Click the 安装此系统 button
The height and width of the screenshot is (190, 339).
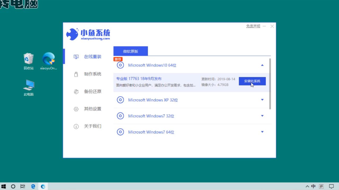click(x=252, y=81)
